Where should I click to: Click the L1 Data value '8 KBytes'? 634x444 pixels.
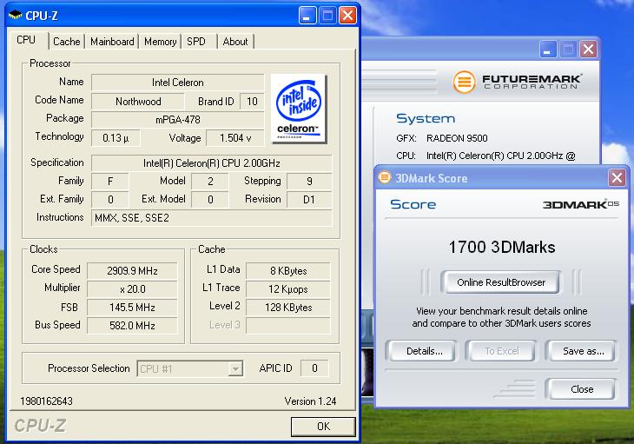pyautogui.click(x=288, y=270)
